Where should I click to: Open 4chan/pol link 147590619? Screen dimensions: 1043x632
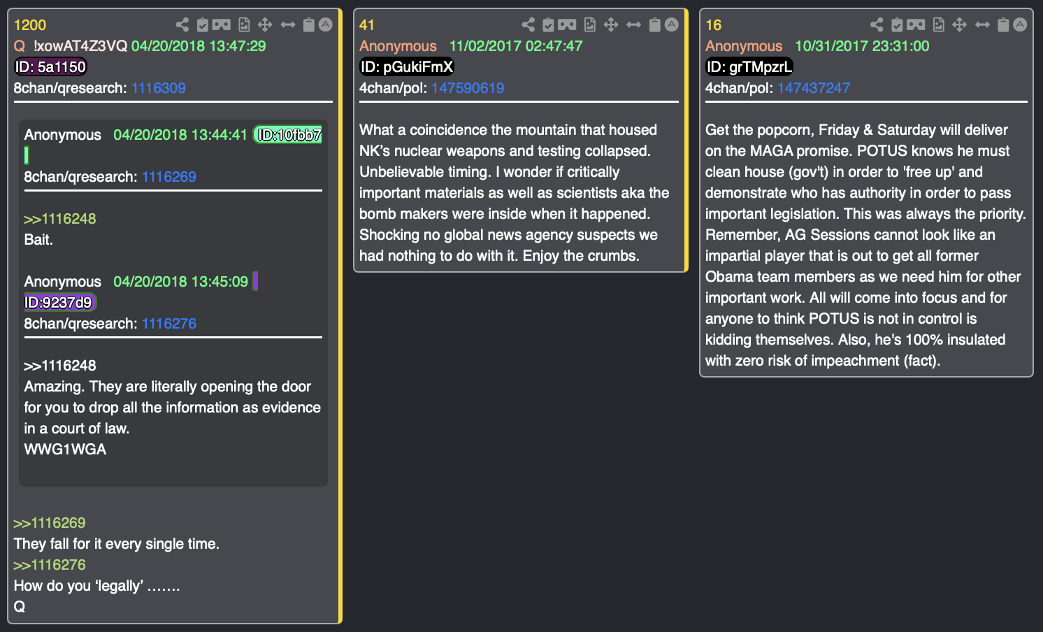point(468,88)
